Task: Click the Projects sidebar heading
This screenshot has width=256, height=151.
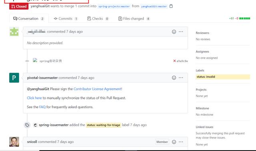Action: 201,90
